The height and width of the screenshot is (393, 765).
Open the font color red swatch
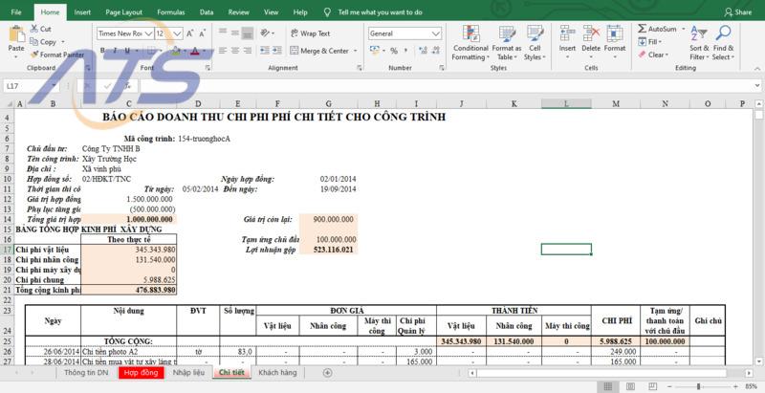194,51
